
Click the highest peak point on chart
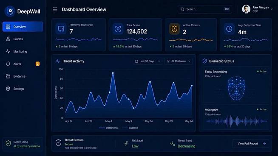pos(113,73)
